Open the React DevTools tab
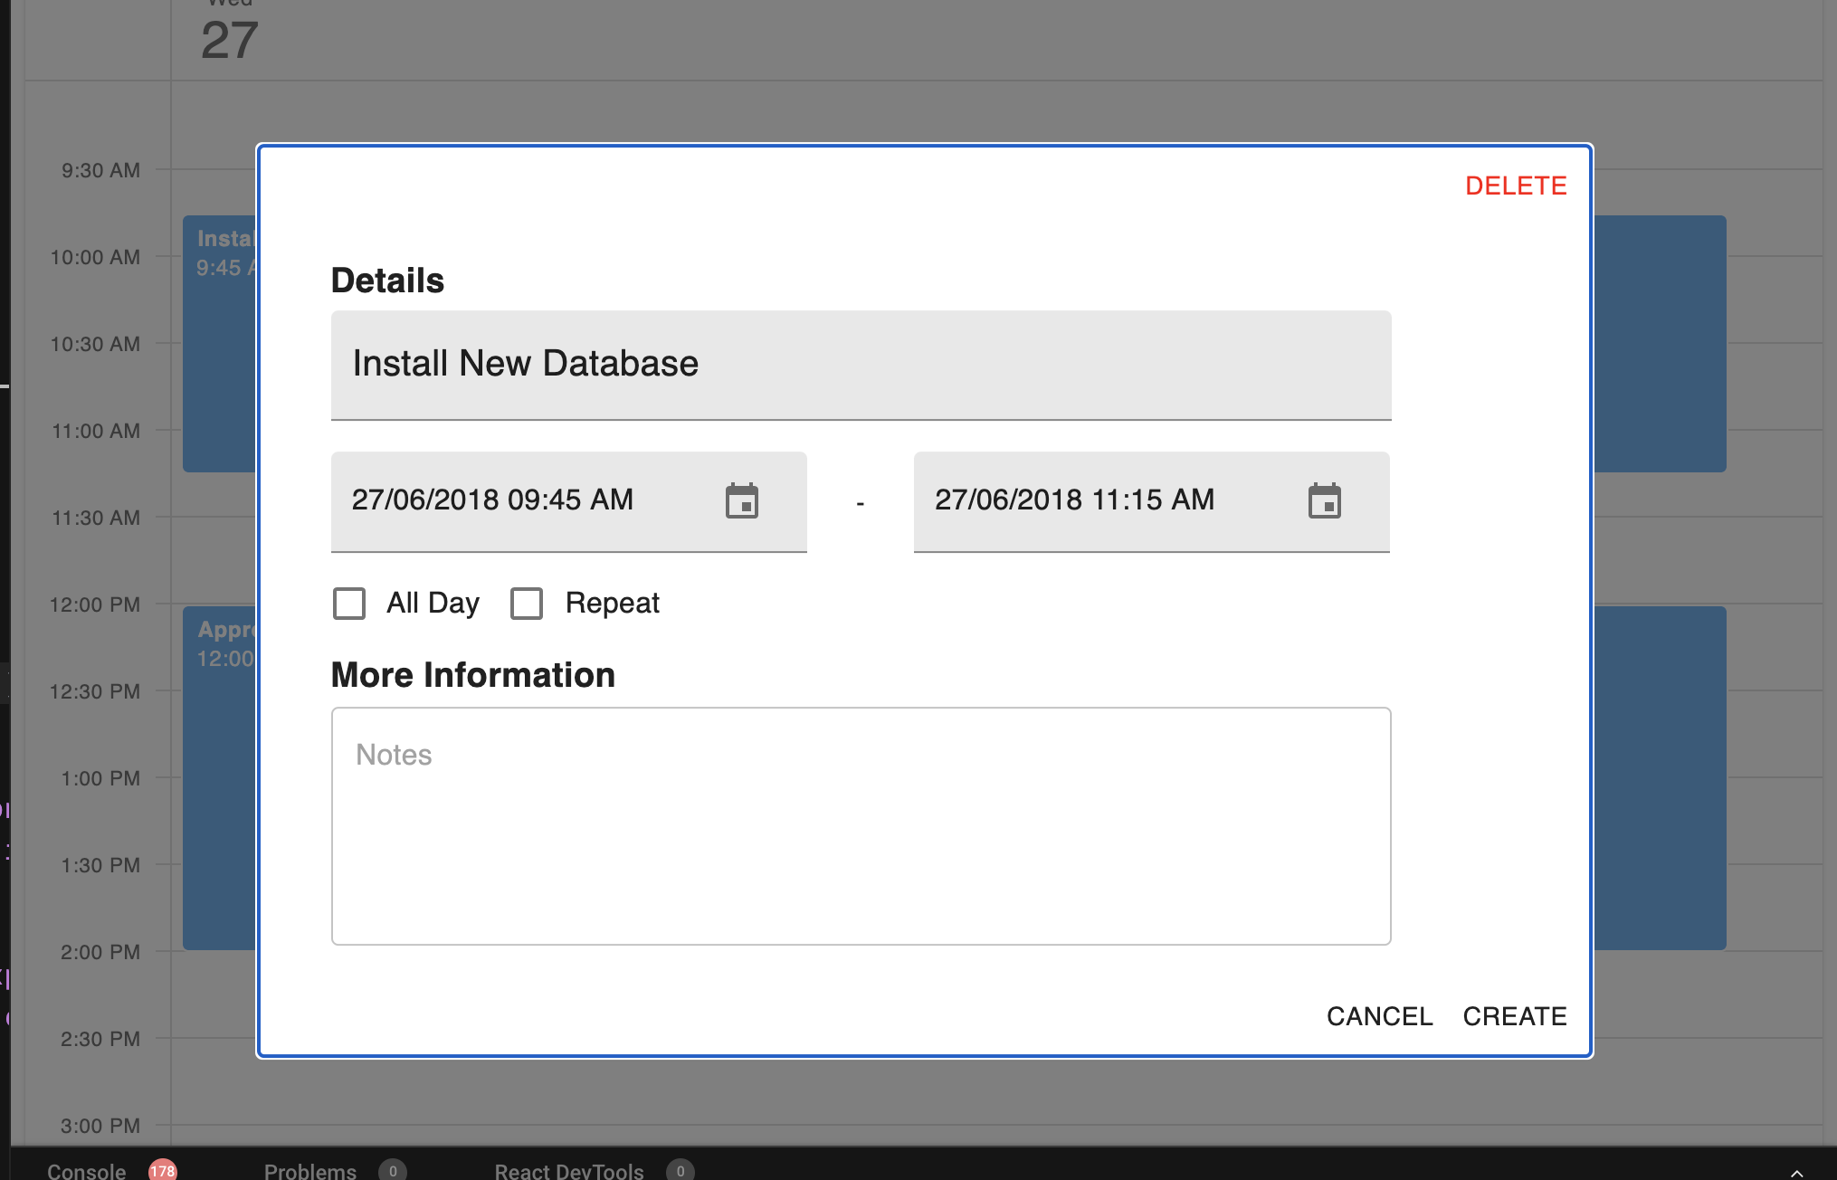Image resolution: width=1837 pixels, height=1180 pixels. pyautogui.click(x=568, y=1170)
